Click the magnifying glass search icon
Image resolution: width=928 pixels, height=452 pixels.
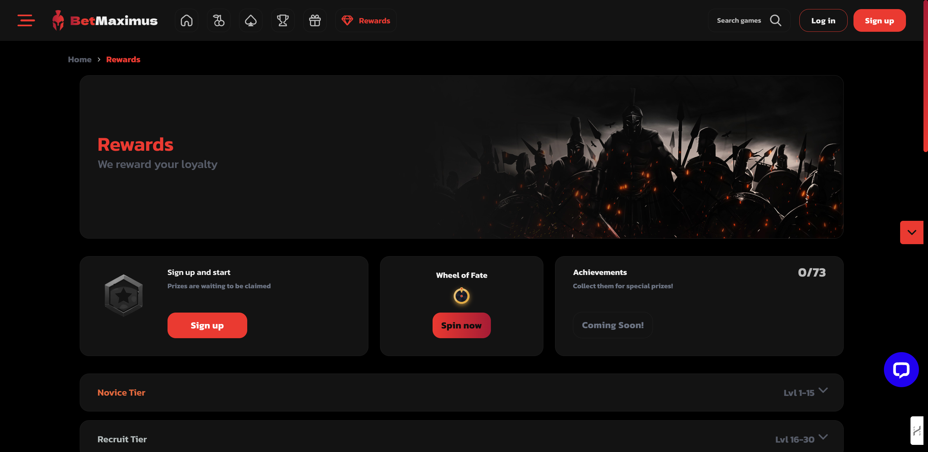(x=776, y=20)
